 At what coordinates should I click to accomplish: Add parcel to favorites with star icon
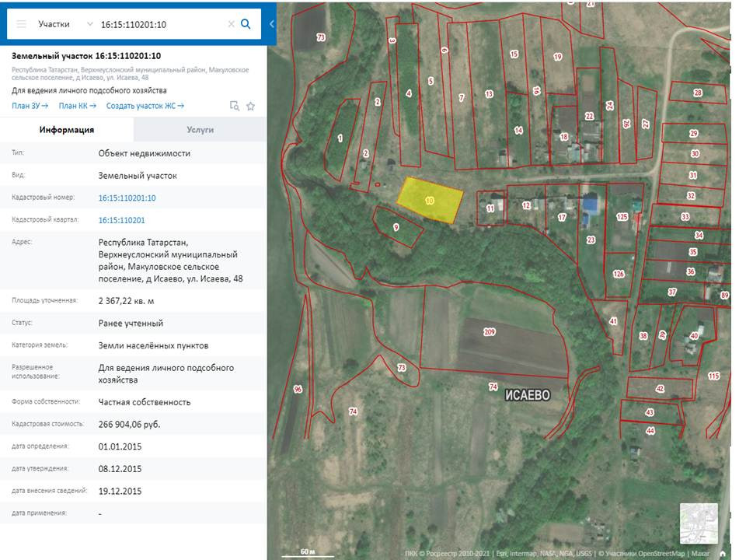click(250, 106)
